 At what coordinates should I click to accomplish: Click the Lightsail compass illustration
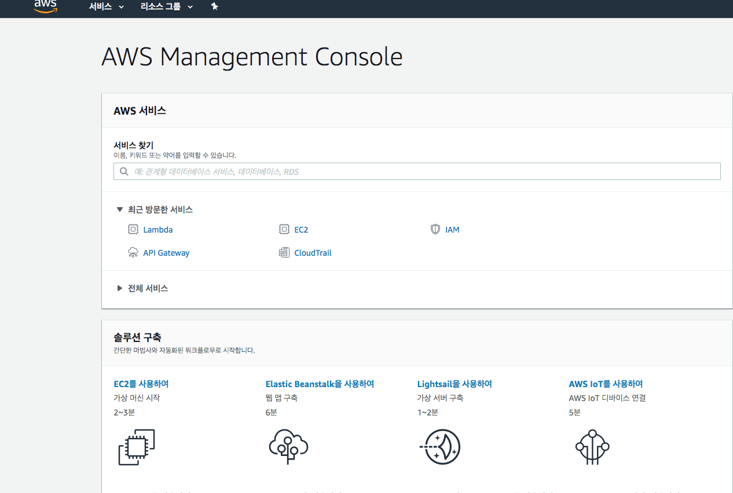click(439, 447)
